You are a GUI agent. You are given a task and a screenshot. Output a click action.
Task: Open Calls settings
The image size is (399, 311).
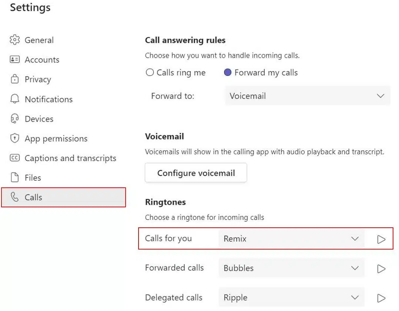pos(63,197)
